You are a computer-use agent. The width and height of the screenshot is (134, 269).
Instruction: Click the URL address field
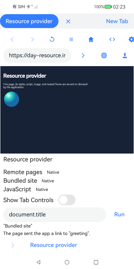click(x=37, y=55)
